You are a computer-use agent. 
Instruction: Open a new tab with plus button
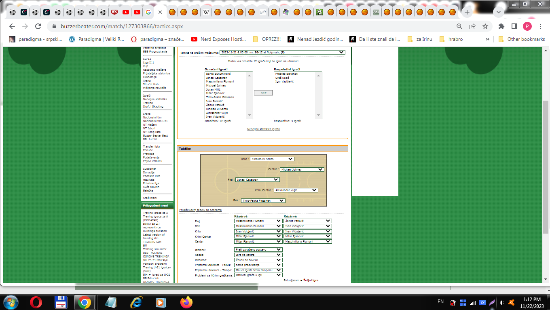(467, 12)
